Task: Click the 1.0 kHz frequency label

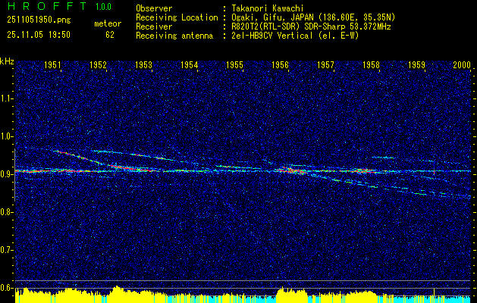Action: pyautogui.click(x=7, y=137)
